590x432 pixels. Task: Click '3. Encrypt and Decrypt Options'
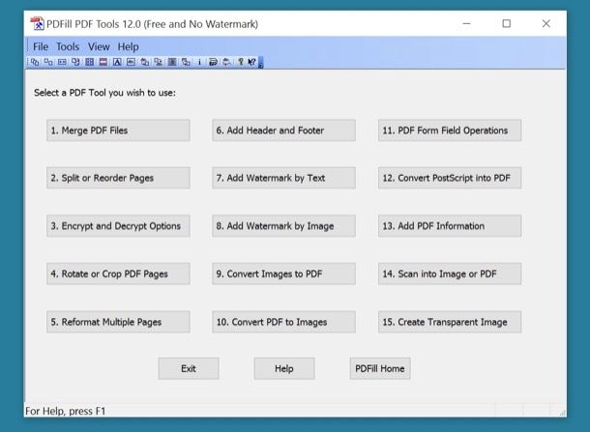click(x=118, y=226)
